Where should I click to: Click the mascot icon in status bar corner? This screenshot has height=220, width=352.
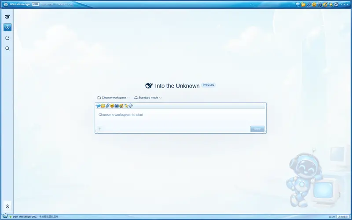[5, 216]
